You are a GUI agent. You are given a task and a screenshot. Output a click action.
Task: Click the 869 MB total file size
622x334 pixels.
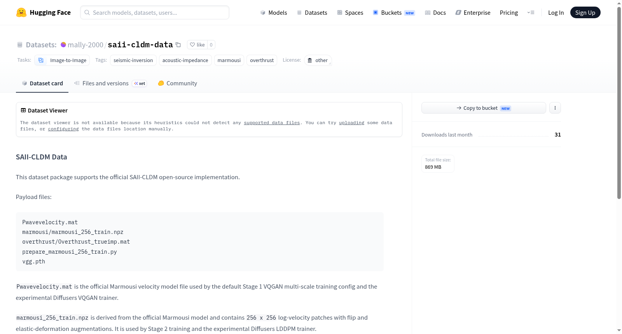pos(433,167)
